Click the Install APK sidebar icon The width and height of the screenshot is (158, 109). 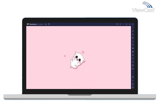click(x=133, y=48)
